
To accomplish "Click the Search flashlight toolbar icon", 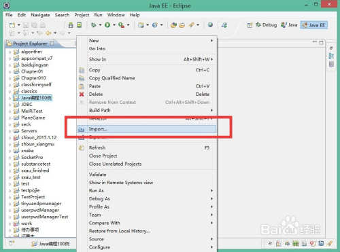I will click(191, 25).
